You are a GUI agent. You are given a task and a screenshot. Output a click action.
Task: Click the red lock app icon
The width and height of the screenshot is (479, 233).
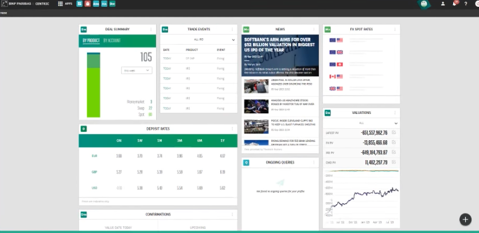pyautogui.click(x=88, y=3)
